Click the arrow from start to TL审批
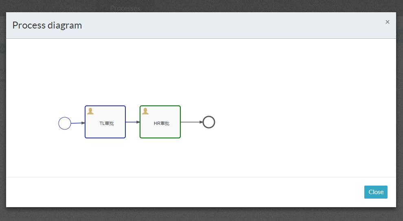 tap(77, 123)
